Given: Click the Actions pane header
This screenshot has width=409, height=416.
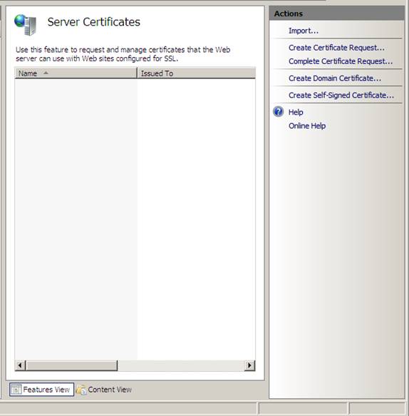Looking at the screenshot, I should click(x=337, y=14).
